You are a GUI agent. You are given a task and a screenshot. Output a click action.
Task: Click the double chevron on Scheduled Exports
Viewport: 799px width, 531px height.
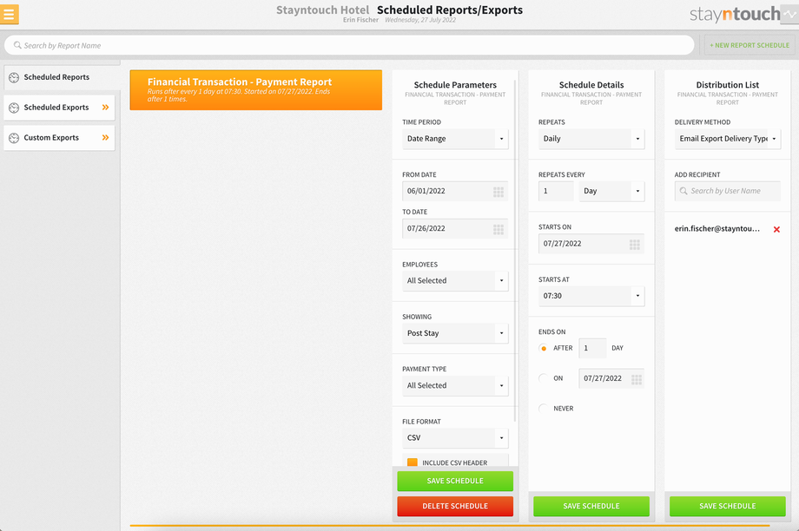(x=105, y=108)
